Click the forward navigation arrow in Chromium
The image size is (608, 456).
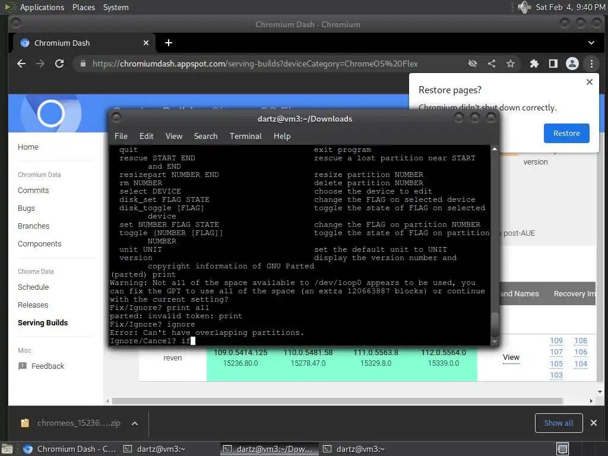40,64
